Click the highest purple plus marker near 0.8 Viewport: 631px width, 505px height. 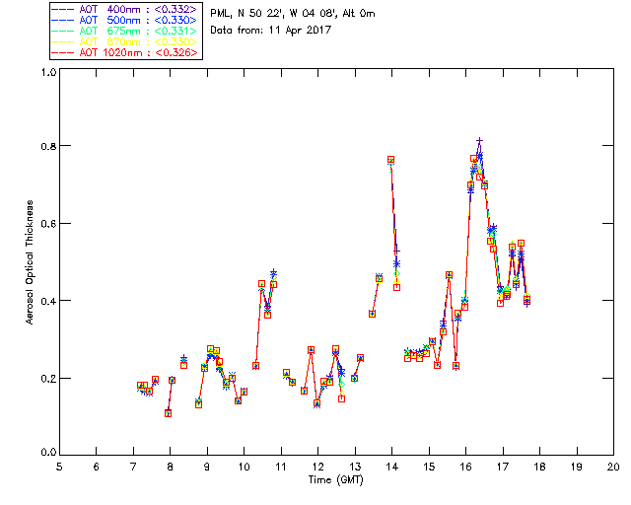(479, 140)
